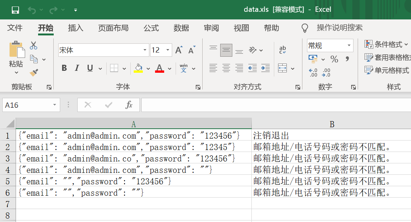Toggle wrap text (ab icon)
Image resolution: width=411 pixels, height=222 pixels.
[283, 50]
